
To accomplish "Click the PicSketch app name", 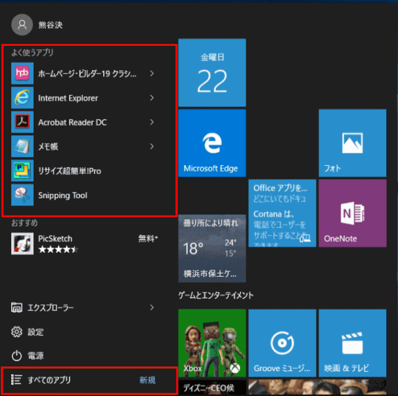I will coord(55,239).
